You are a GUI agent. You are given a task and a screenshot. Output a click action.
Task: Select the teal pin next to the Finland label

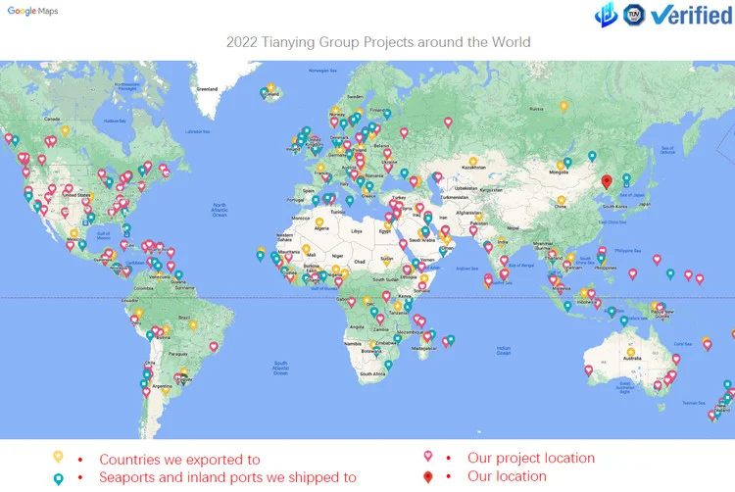coord(387,114)
